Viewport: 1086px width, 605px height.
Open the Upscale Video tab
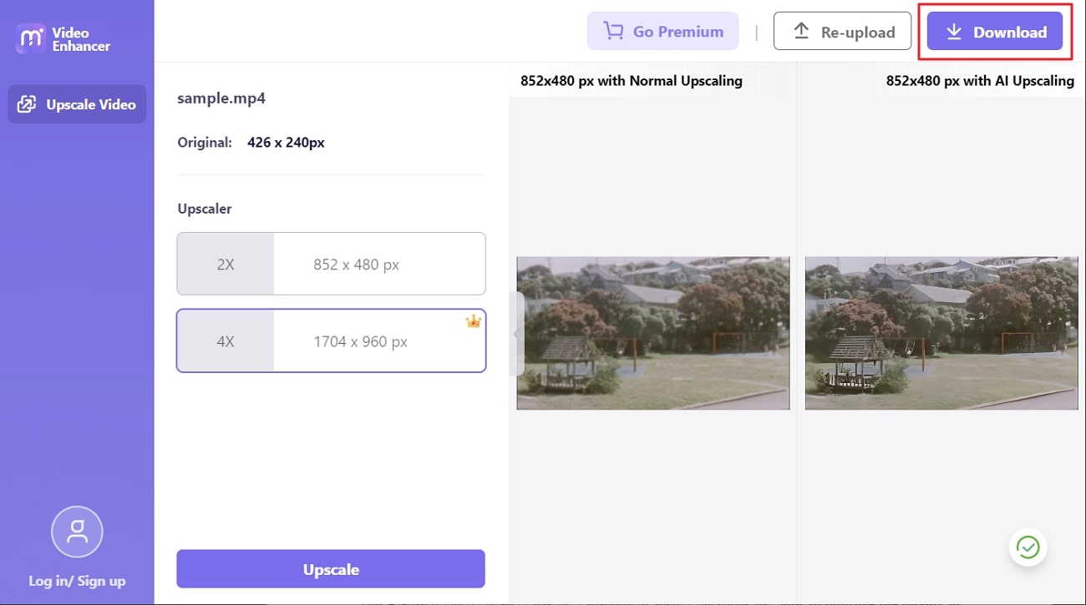[x=90, y=104]
